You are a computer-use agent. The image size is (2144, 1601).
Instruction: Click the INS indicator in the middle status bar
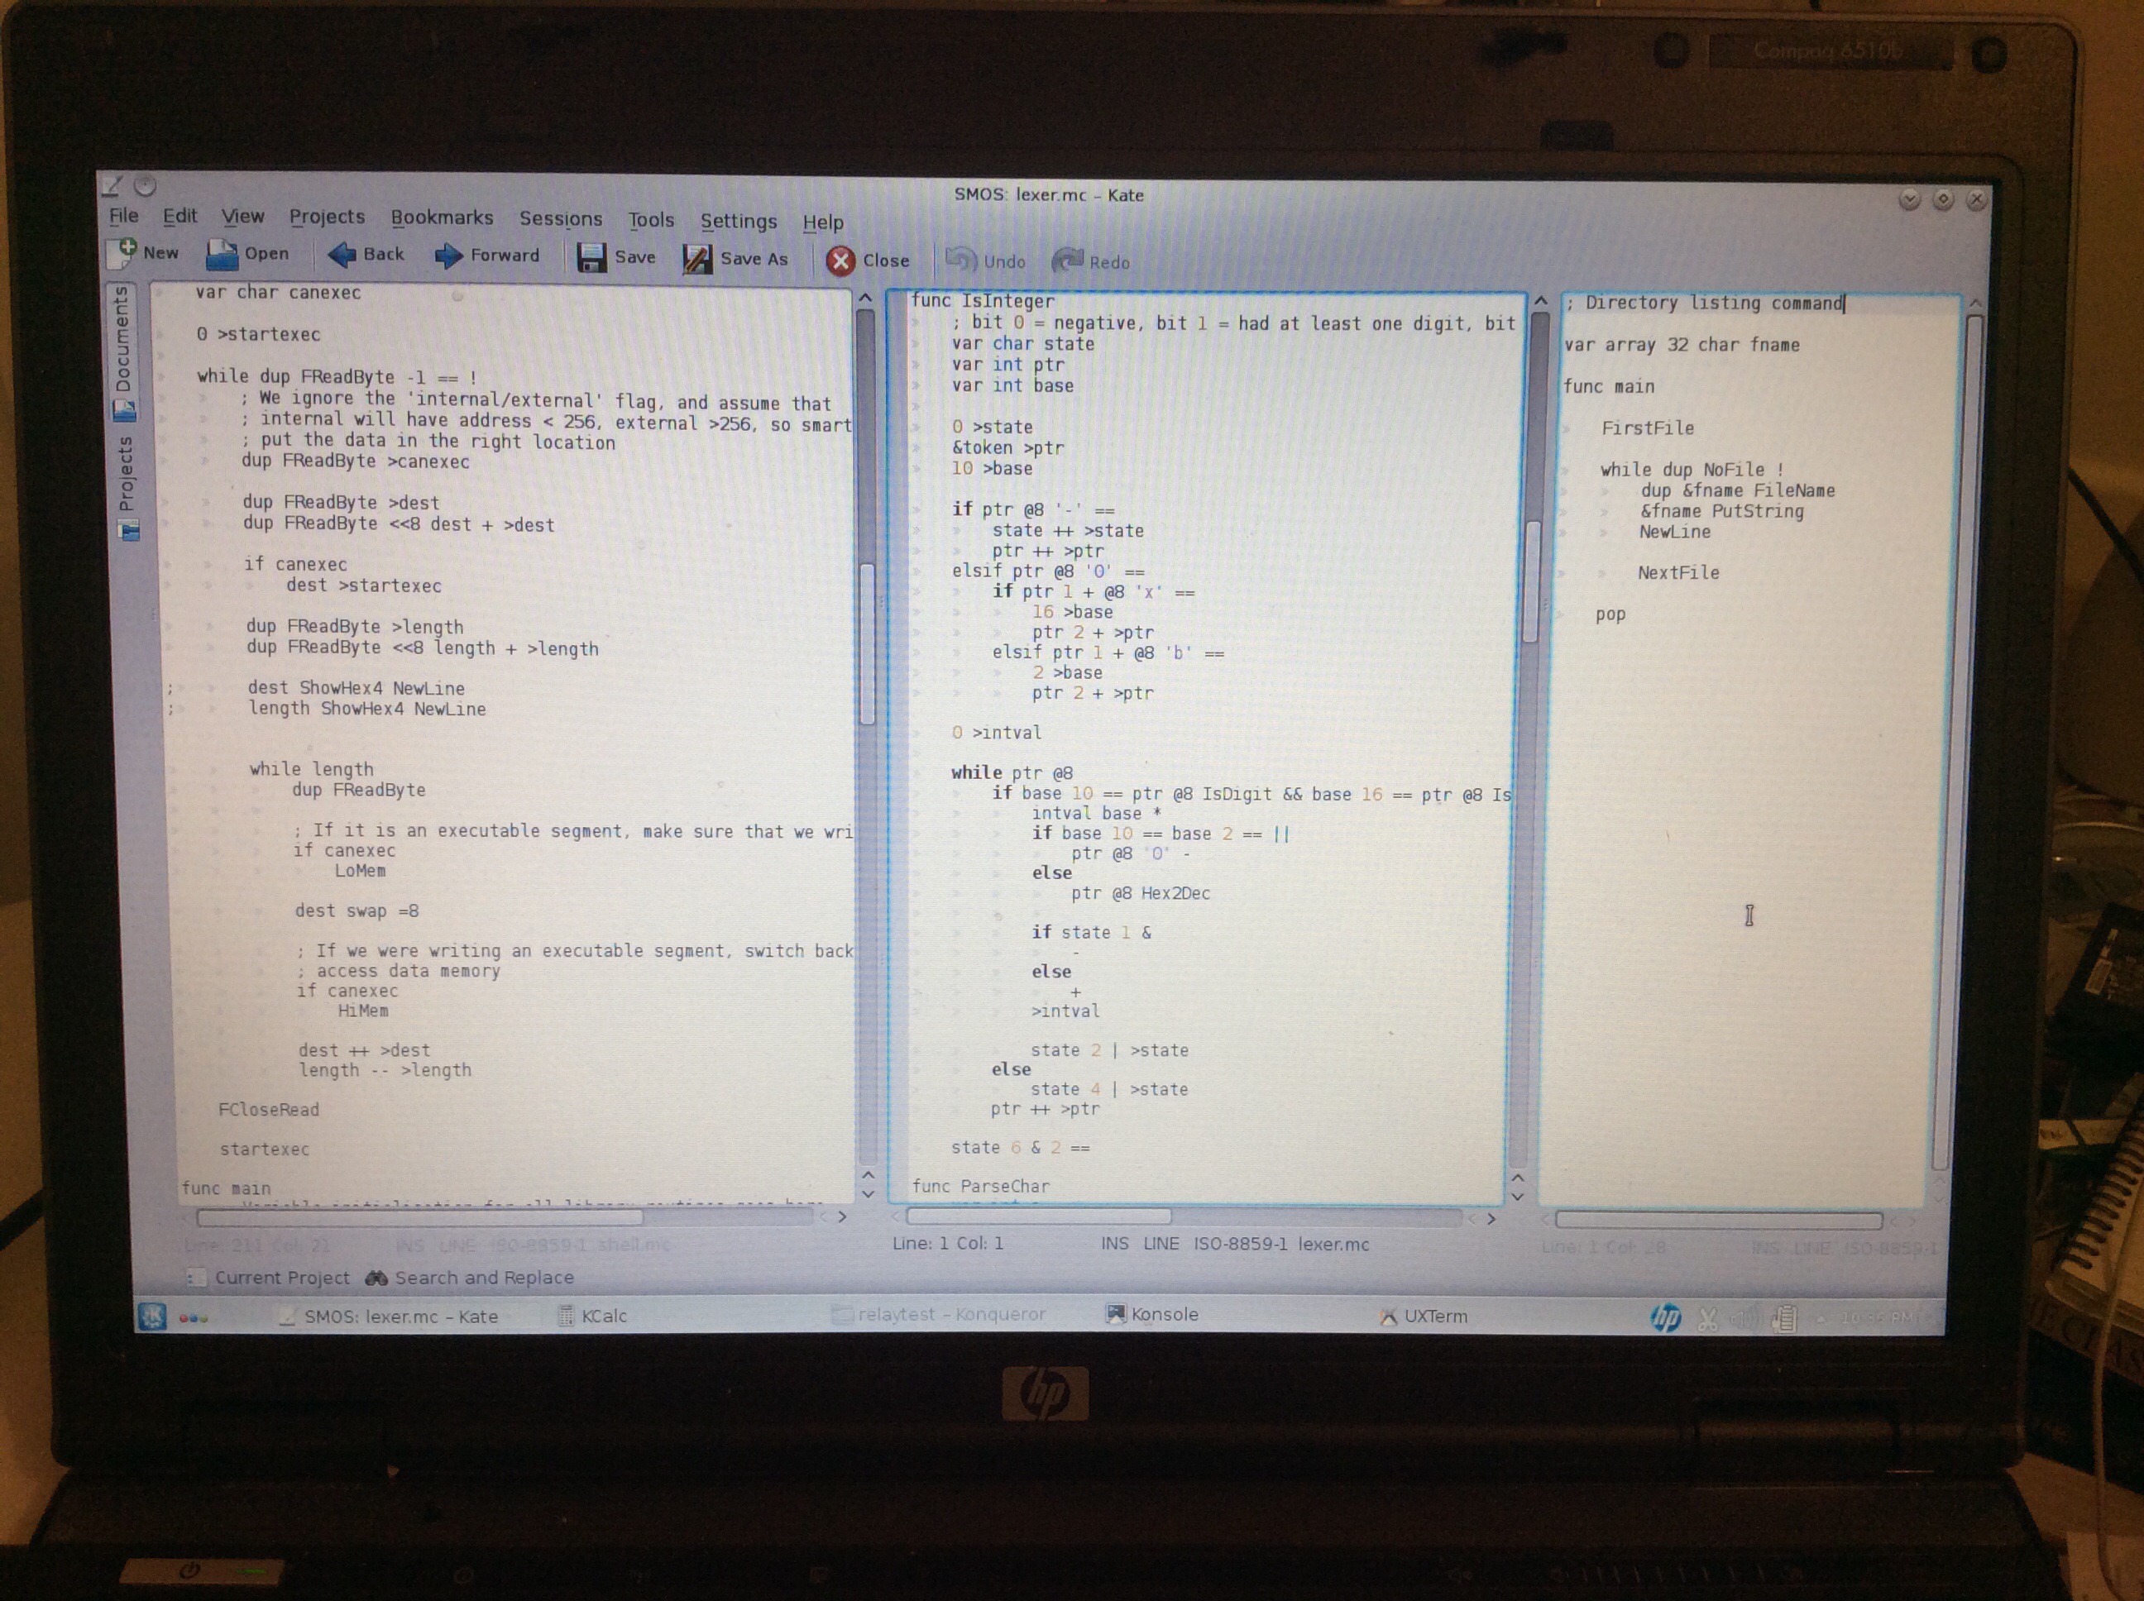(x=1115, y=1244)
